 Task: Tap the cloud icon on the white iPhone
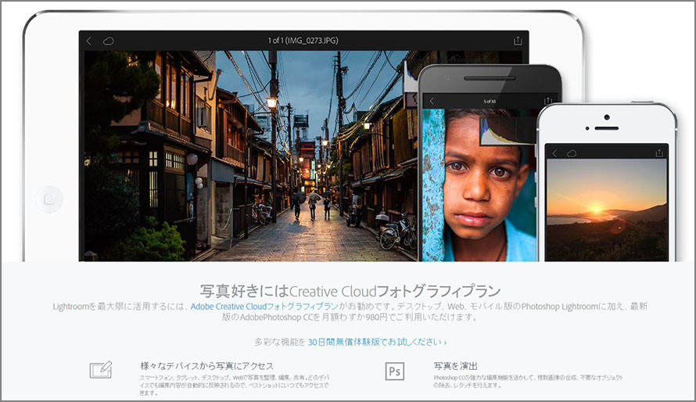[572, 153]
